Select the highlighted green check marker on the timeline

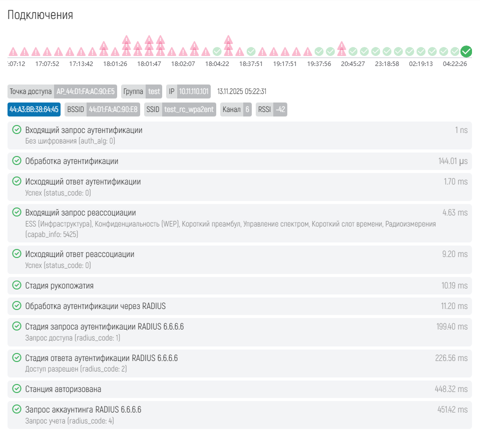(466, 51)
